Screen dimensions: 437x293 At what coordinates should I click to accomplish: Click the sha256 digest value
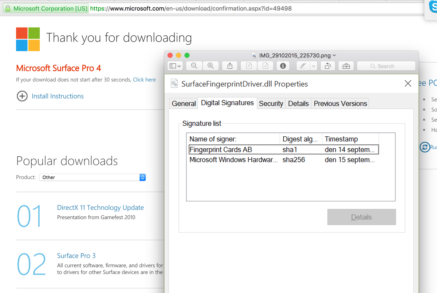tap(294, 160)
